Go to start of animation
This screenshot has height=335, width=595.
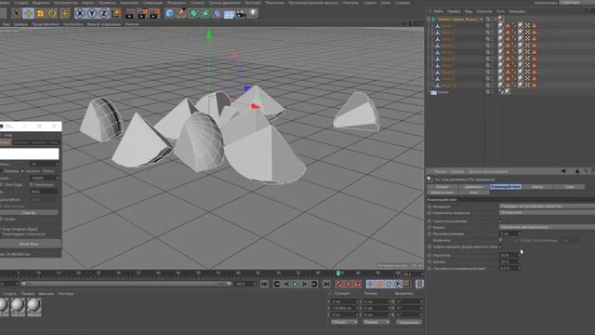(x=264, y=284)
